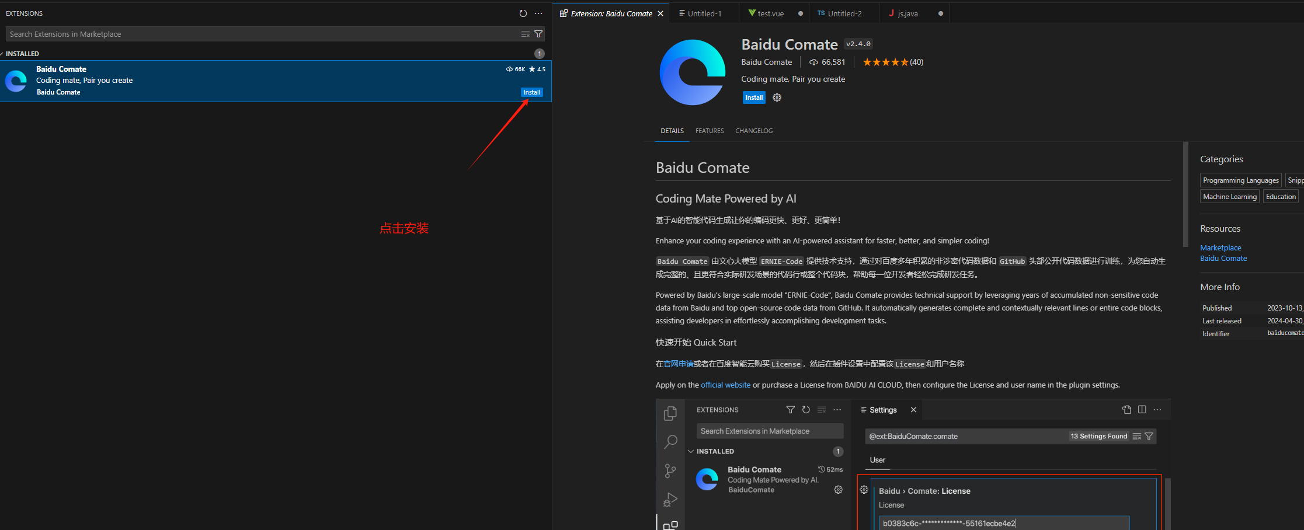Viewport: 1304px width, 530px height.
Task: Click the License key input in screenshot
Action: (1004, 523)
